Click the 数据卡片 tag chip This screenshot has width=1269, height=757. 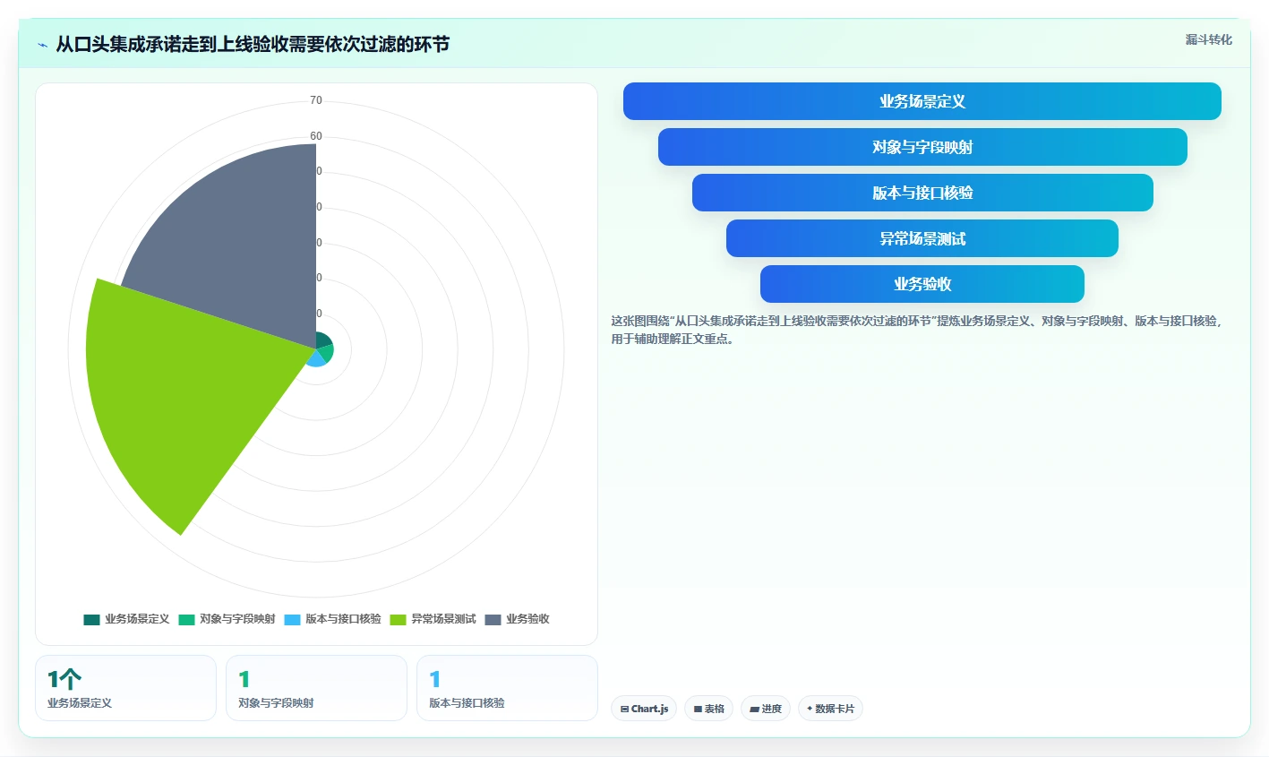point(830,709)
